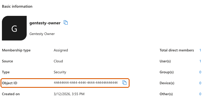211x99 pixels.
Task: Click the Created on date value
Action: (69, 94)
